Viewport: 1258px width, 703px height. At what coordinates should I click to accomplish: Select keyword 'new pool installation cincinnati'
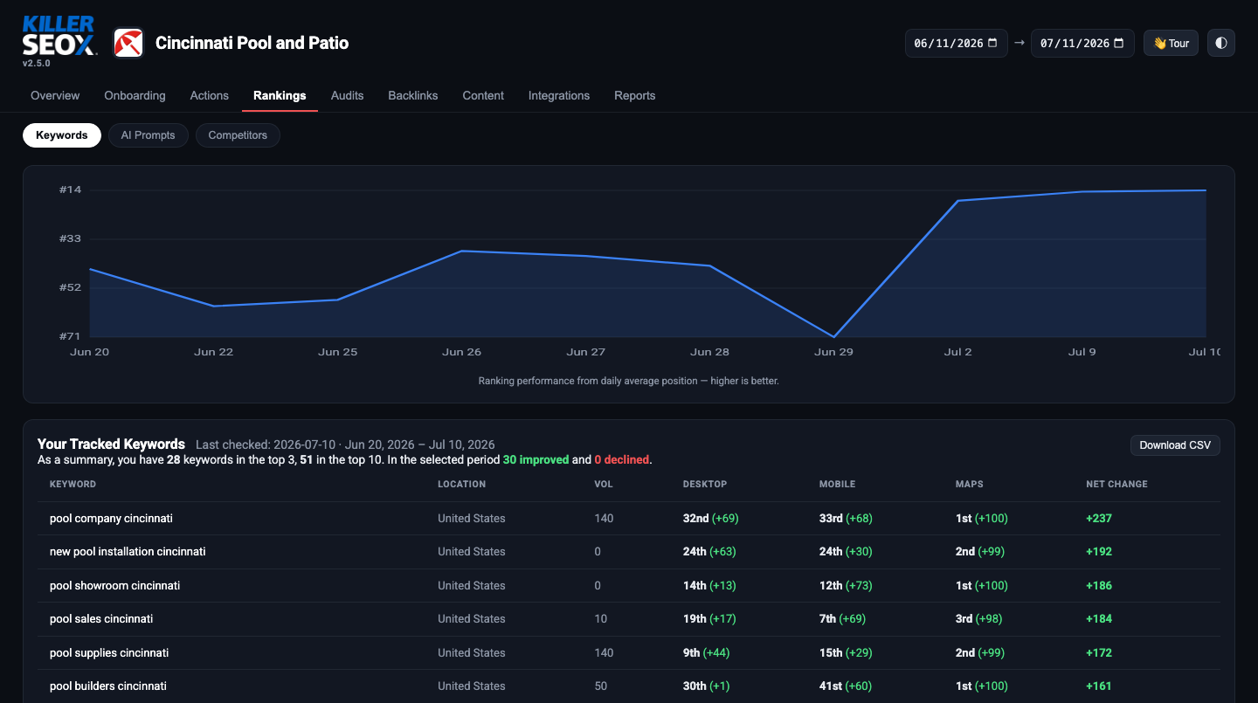pos(128,552)
